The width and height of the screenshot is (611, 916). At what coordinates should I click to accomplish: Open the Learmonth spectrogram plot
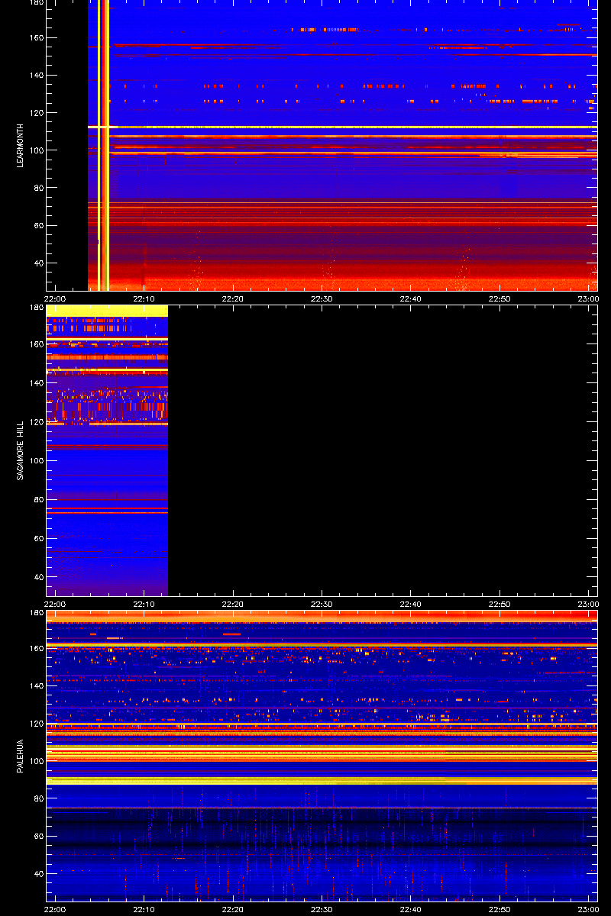point(322,145)
